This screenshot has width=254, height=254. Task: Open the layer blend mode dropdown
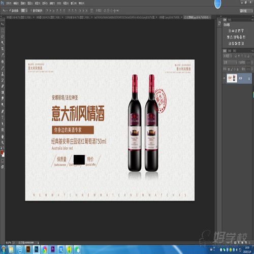click(230, 62)
